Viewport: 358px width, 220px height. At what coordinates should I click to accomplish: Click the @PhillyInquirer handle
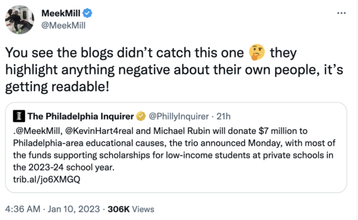tap(179, 116)
